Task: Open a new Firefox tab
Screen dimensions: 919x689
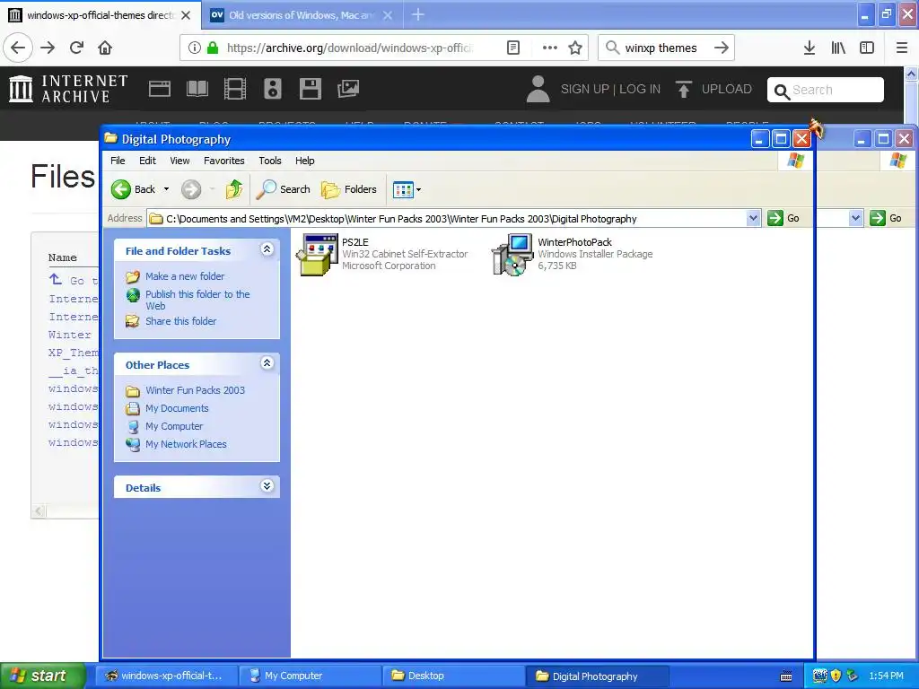Action: pyautogui.click(x=418, y=15)
